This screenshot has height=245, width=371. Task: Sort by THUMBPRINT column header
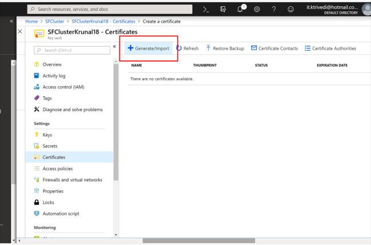(205, 65)
